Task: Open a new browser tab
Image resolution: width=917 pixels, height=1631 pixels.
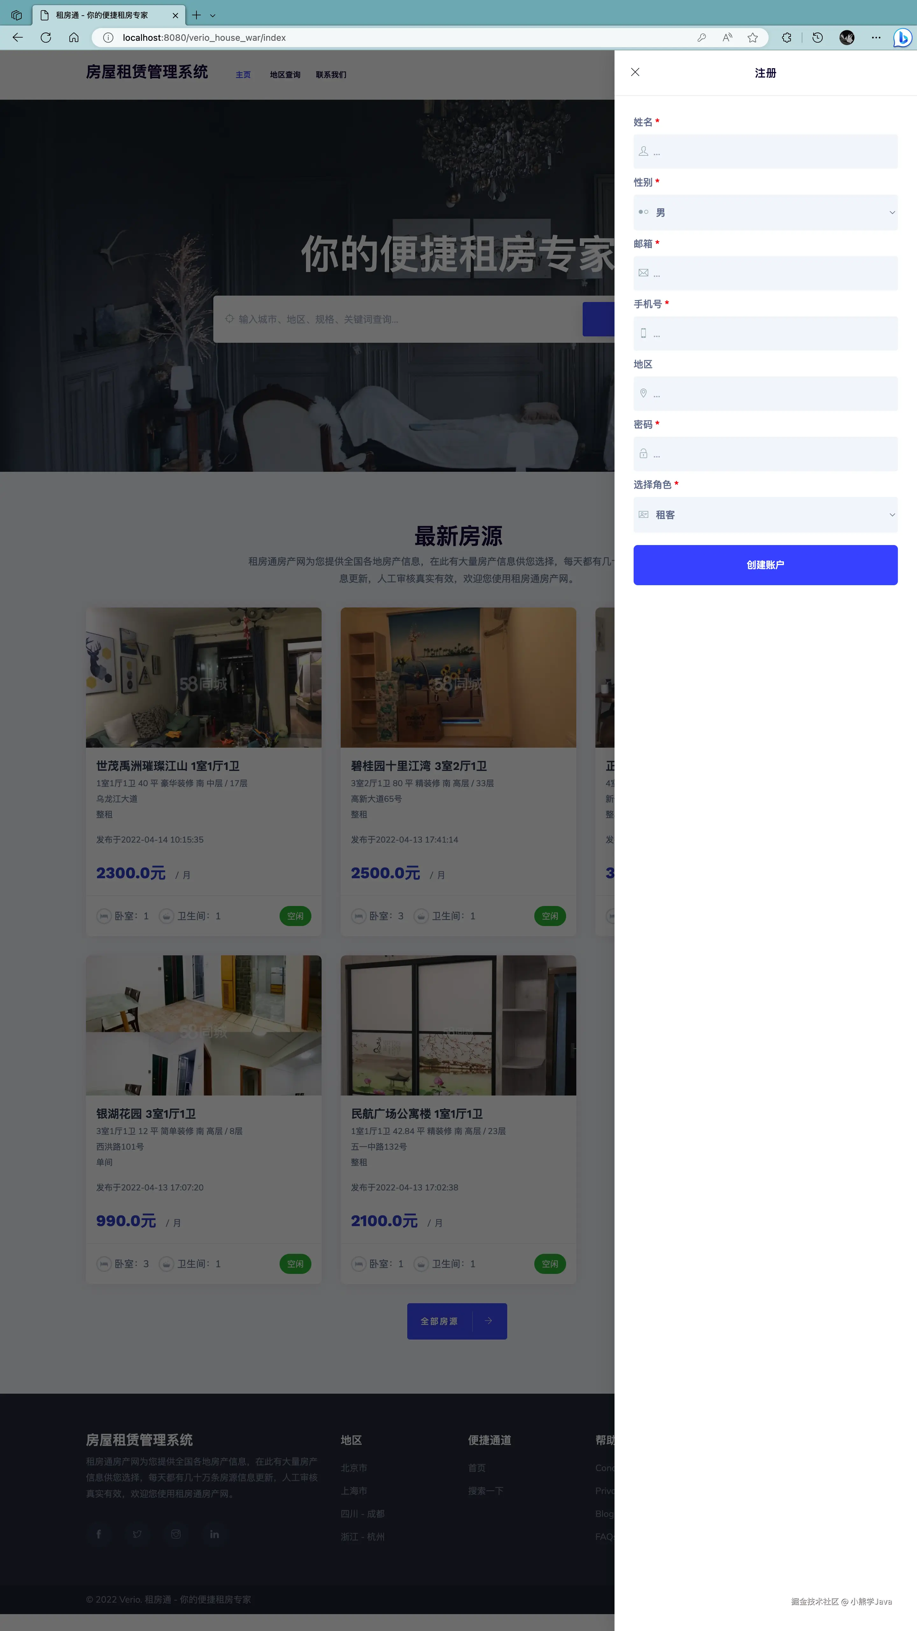Action: (x=197, y=15)
